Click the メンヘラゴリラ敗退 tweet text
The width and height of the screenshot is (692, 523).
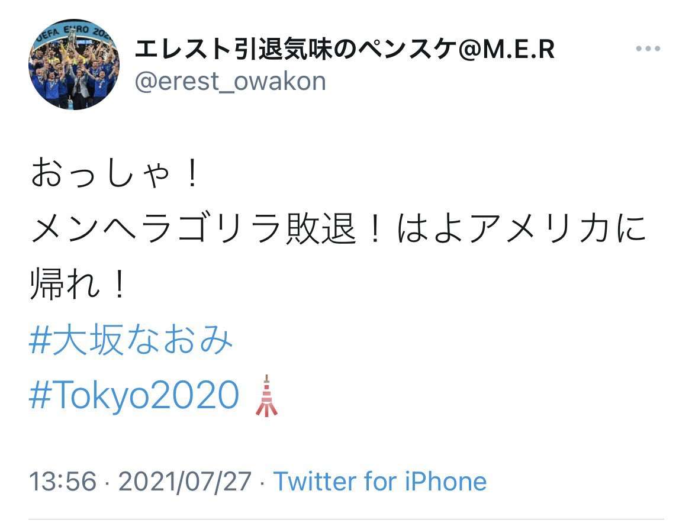click(x=194, y=228)
